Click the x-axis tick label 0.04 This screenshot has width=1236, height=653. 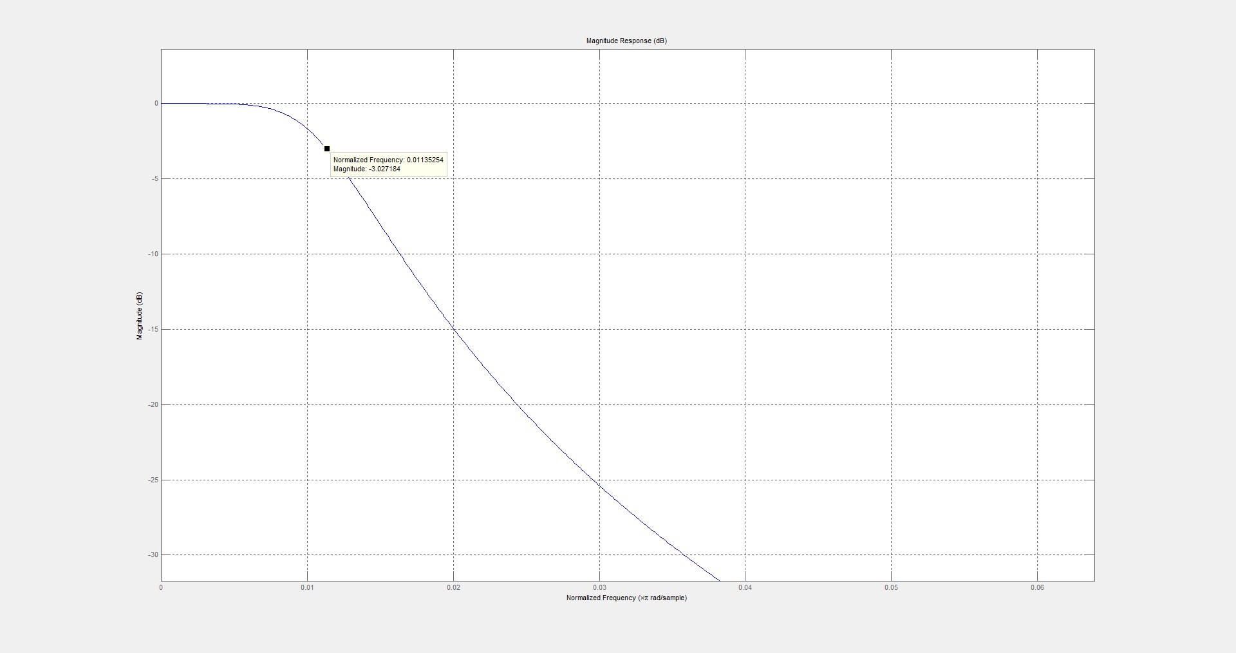click(745, 587)
